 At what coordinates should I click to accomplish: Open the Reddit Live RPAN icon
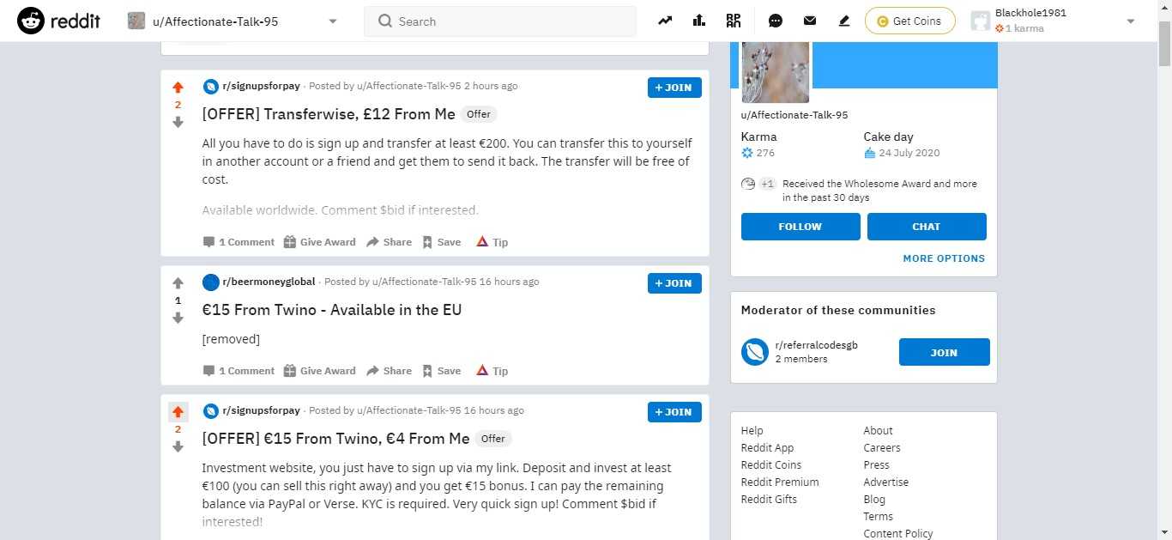tap(734, 21)
